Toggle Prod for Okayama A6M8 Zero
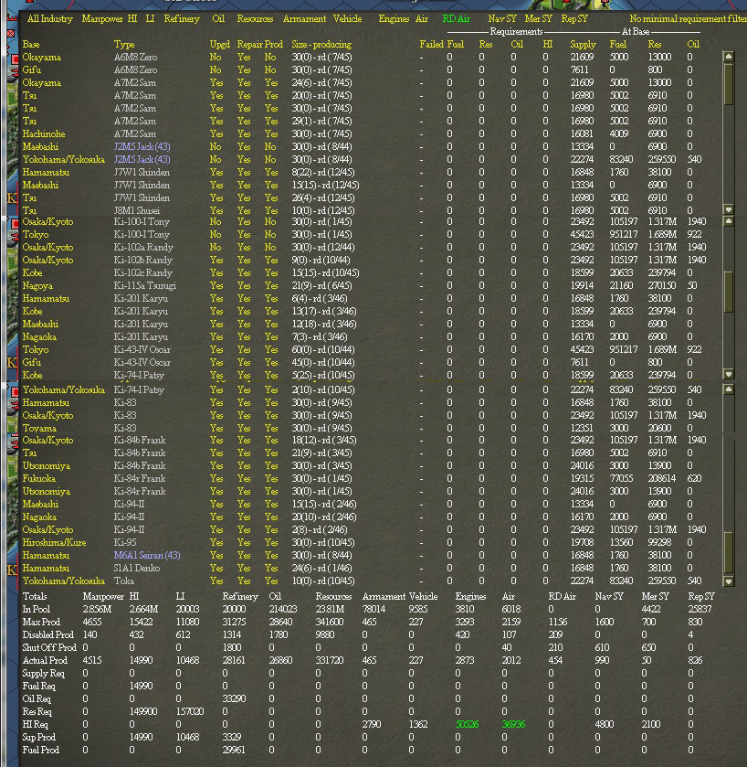747x767 pixels. pos(270,58)
